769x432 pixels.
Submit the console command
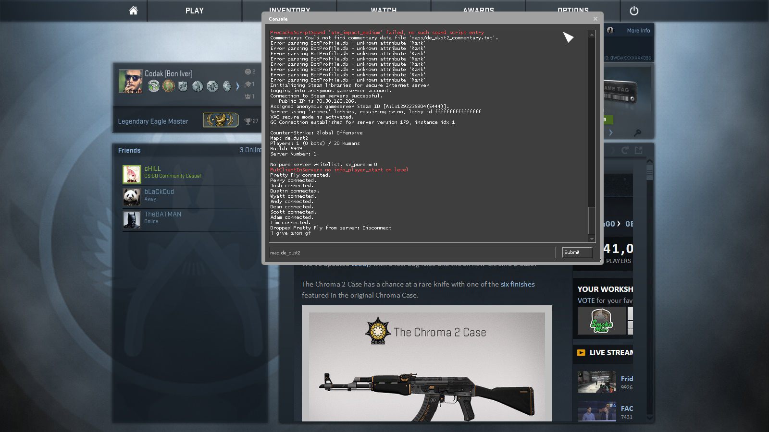pos(577,252)
